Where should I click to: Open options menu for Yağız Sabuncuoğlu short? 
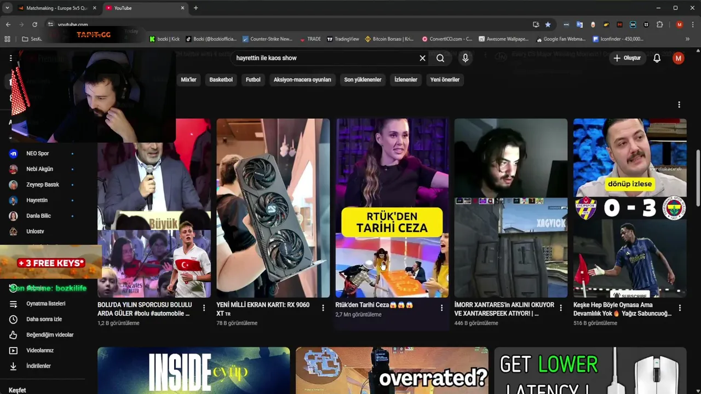[x=680, y=308]
